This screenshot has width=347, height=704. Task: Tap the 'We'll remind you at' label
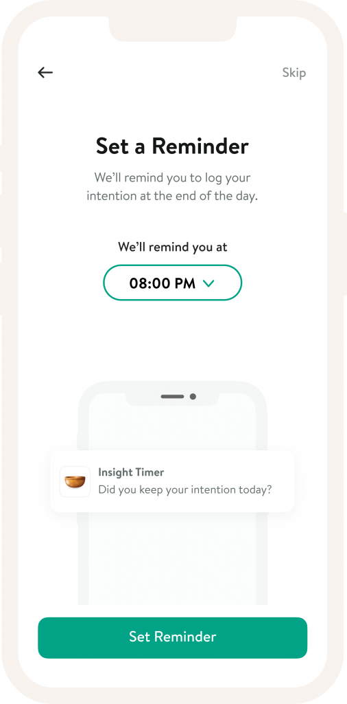(173, 247)
